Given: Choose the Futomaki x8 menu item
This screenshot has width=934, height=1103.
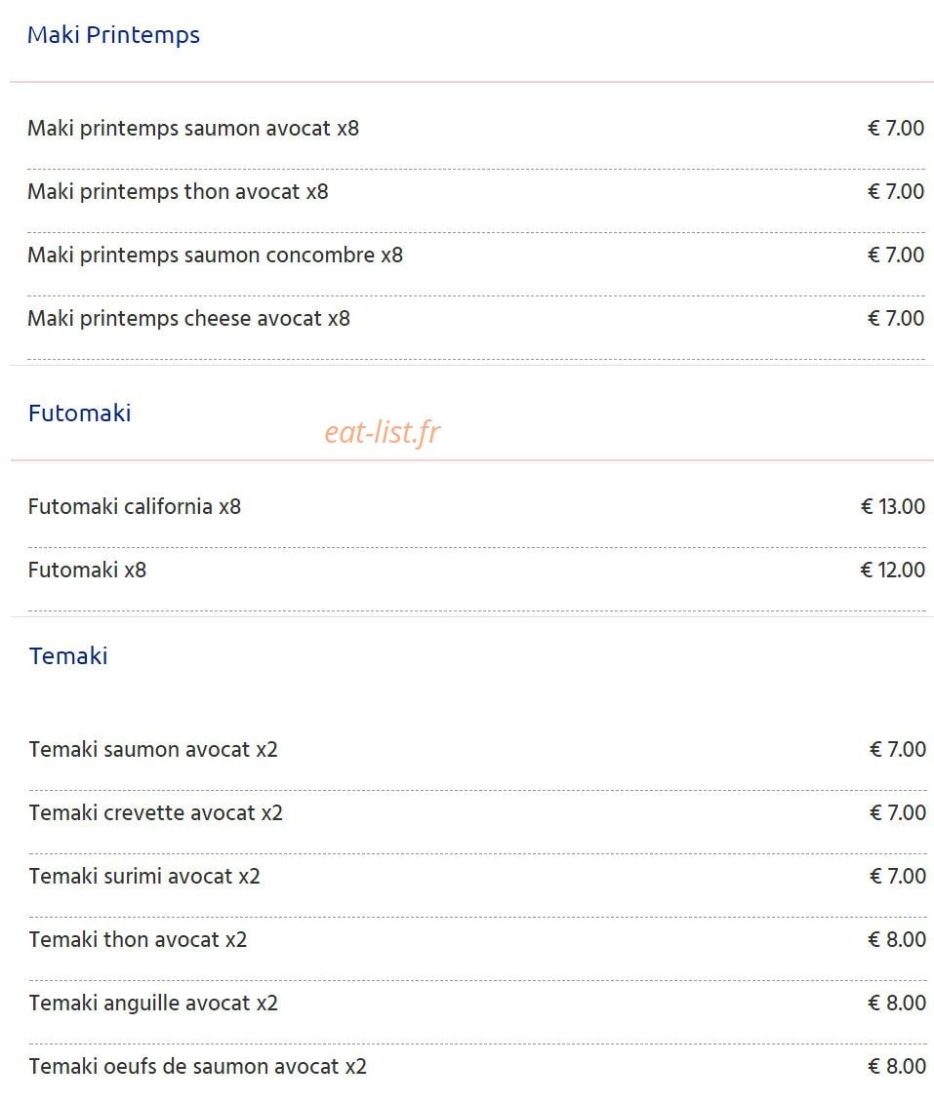Looking at the screenshot, I should click(x=87, y=570).
